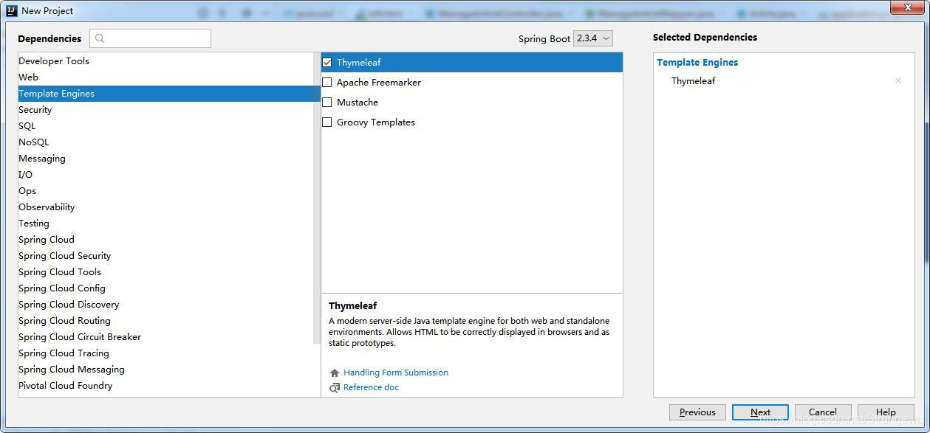Check the Groovy Templates checkbox
The width and height of the screenshot is (930, 433).
(x=327, y=122)
